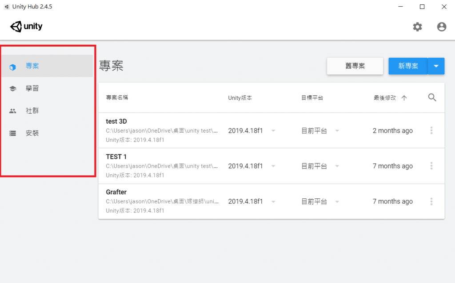The width and height of the screenshot is (455, 283).
Task: Select the 專案 sidebar tab
Action: pos(47,66)
